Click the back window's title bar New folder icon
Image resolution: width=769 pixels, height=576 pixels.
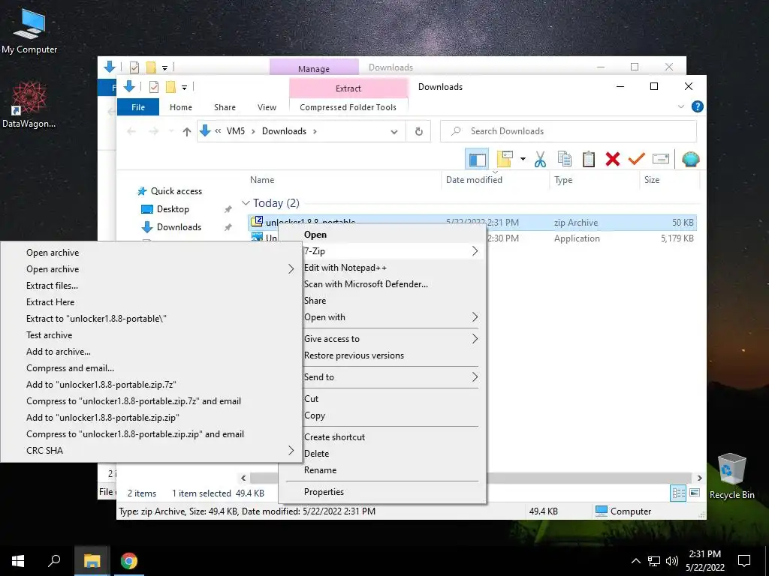[x=151, y=67]
